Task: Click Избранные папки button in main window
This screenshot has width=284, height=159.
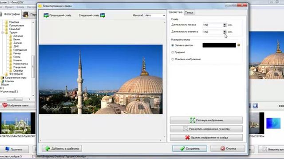Action: pos(18,105)
